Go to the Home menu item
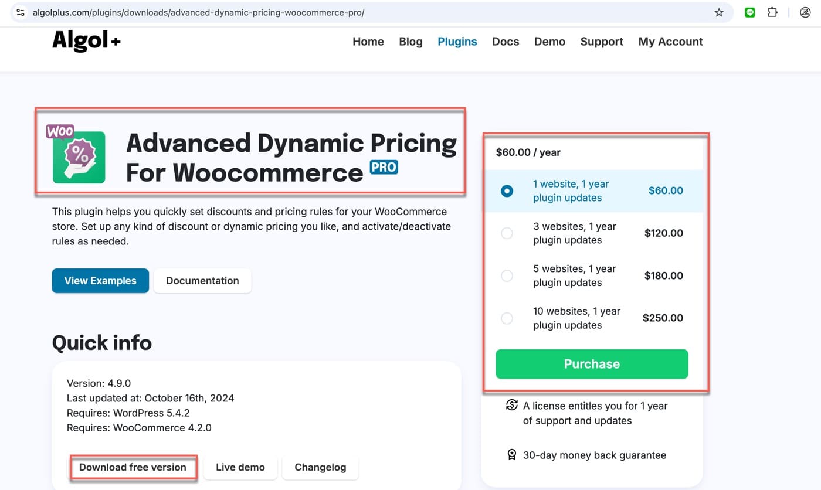821x490 pixels. point(368,42)
